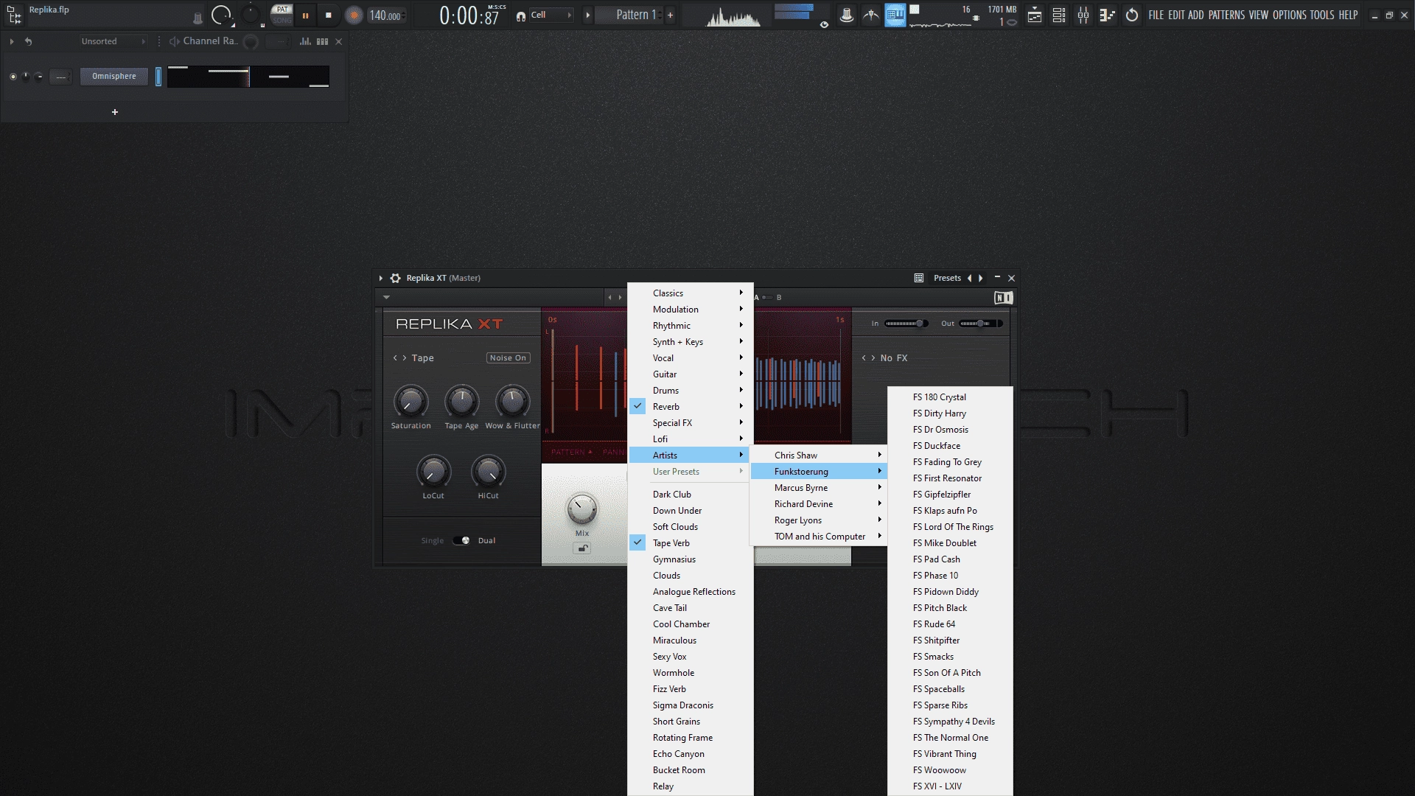The width and height of the screenshot is (1415, 796).
Task: Click the Presets button in Replika XT
Action: pyautogui.click(x=947, y=278)
